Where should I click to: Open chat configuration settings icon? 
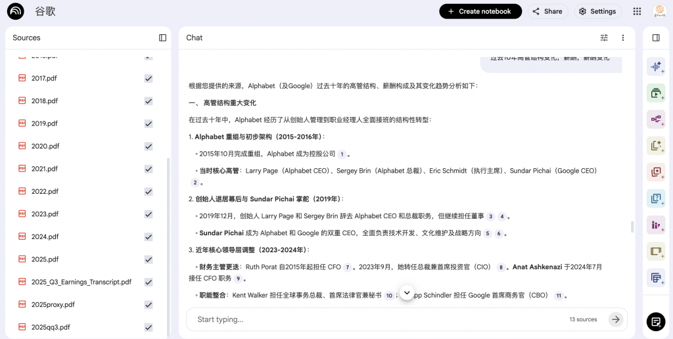point(604,38)
